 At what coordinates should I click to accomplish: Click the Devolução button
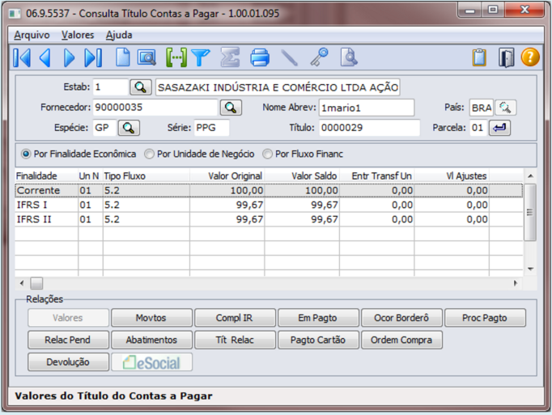click(68, 362)
